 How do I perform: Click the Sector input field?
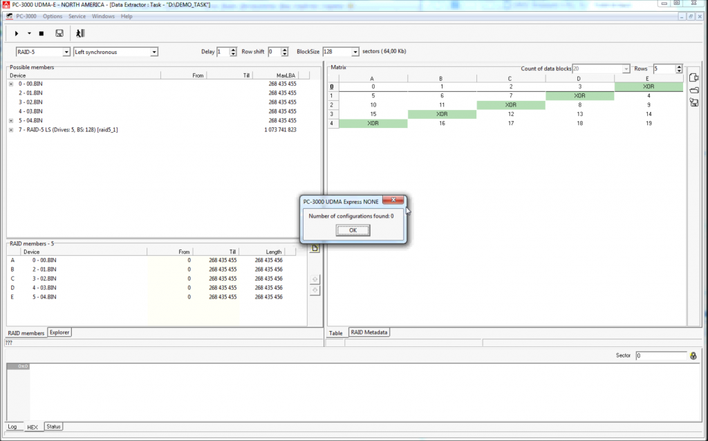(660, 355)
